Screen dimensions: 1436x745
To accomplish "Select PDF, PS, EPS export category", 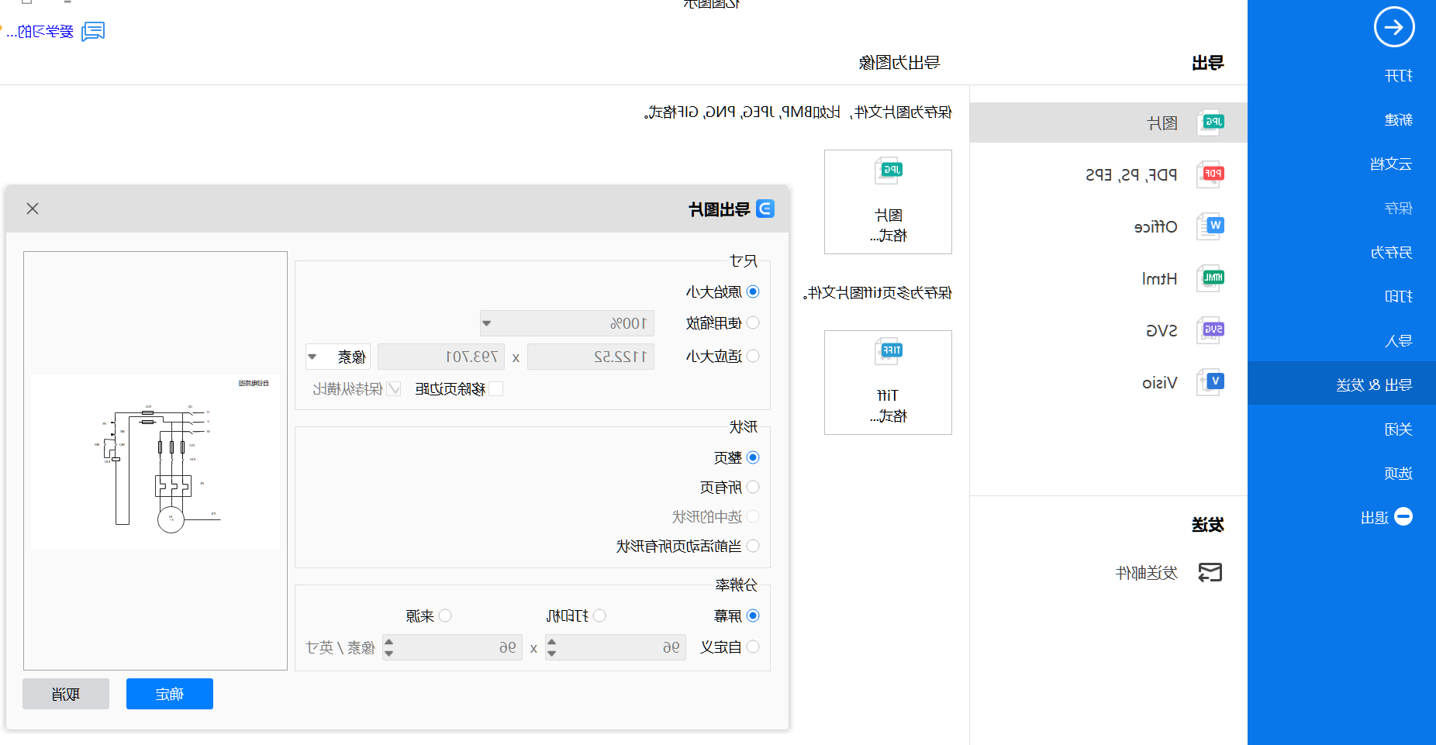I will click(1109, 174).
